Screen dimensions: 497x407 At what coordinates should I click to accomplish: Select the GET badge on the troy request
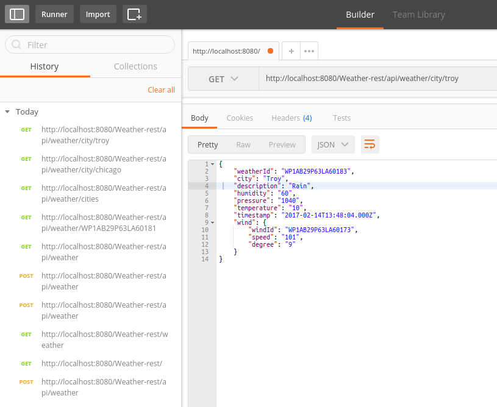pyautogui.click(x=26, y=129)
